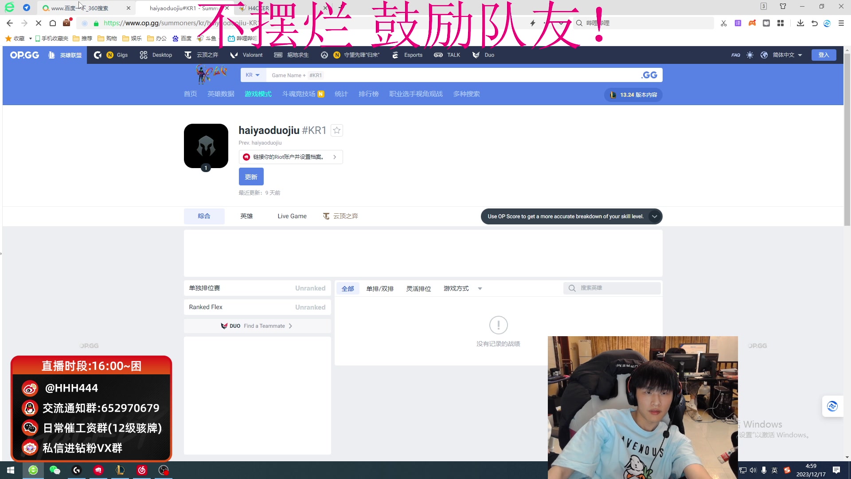The width and height of the screenshot is (851, 479).
Task: Open the TALK community link
Action: click(x=447, y=55)
